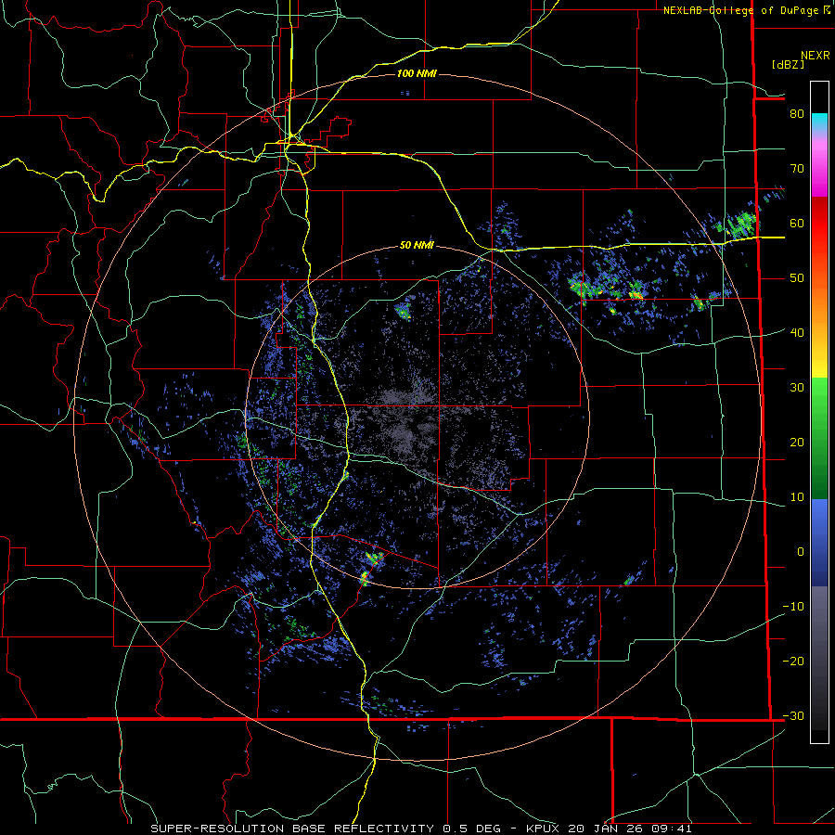Screen dimensions: 835x835
Task: Select the 10 value on the dBZ scale
Action: click(x=797, y=497)
